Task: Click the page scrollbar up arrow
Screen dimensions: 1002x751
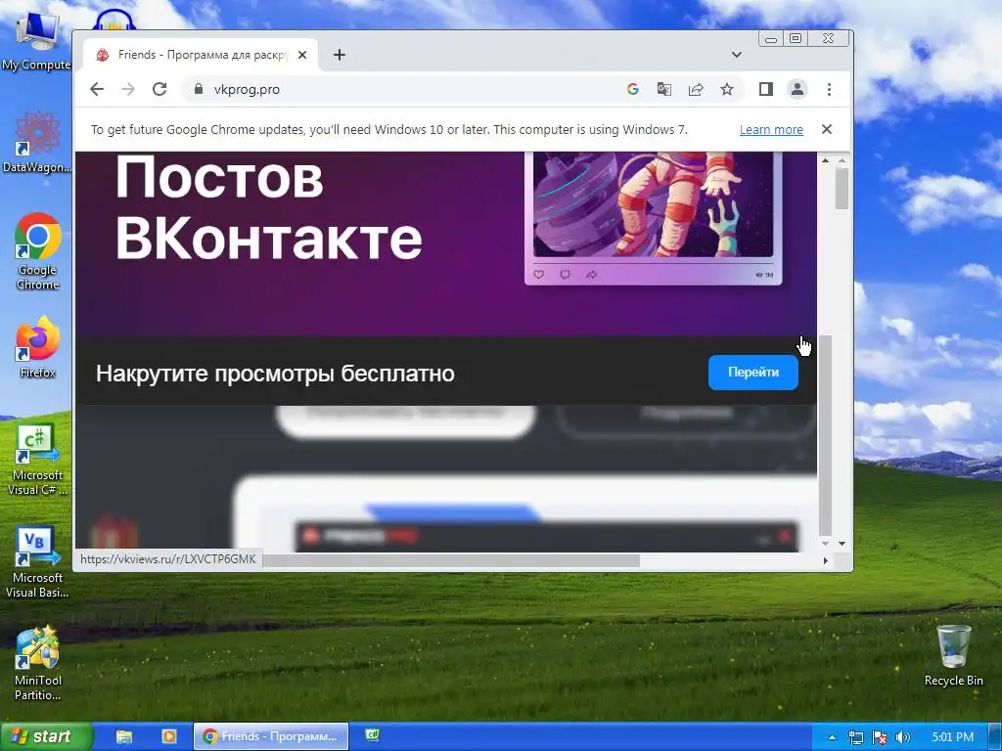Action: tap(842, 160)
